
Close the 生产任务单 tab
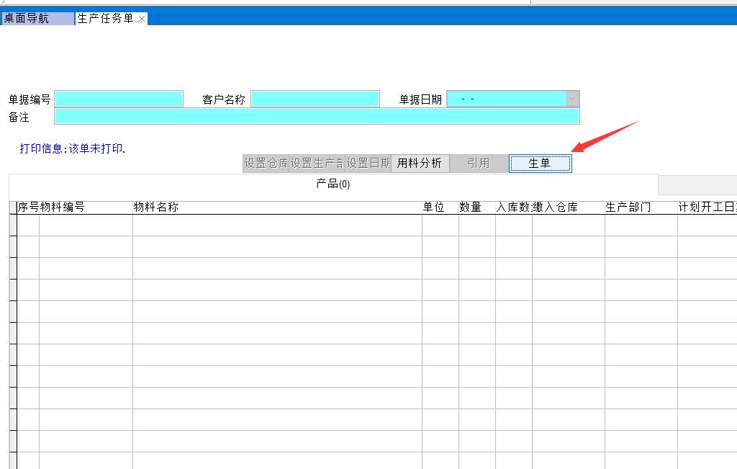click(x=142, y=19)
